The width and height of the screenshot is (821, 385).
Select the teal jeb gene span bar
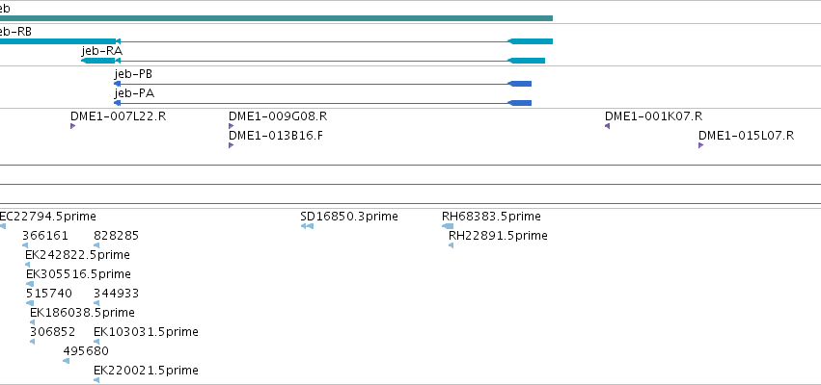point(277,18)
